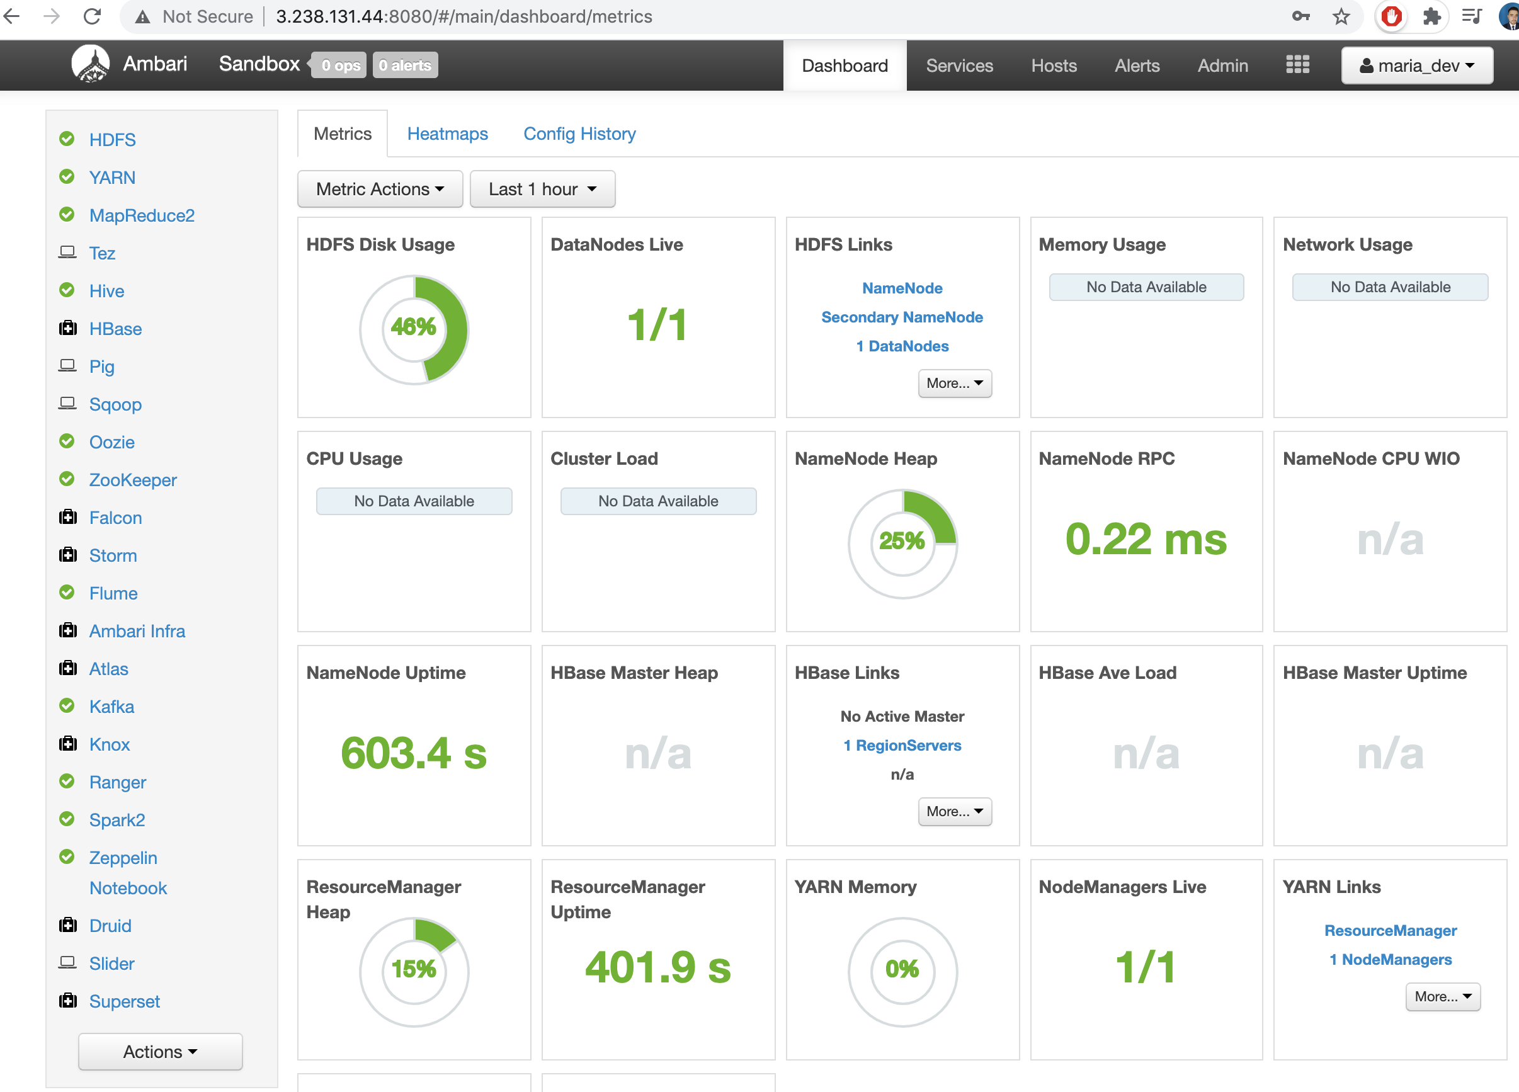The height and width of the screenshot is (1092, 1519).
Task: Click the Storm service icon in sidebar
Action: pos(69,554)
